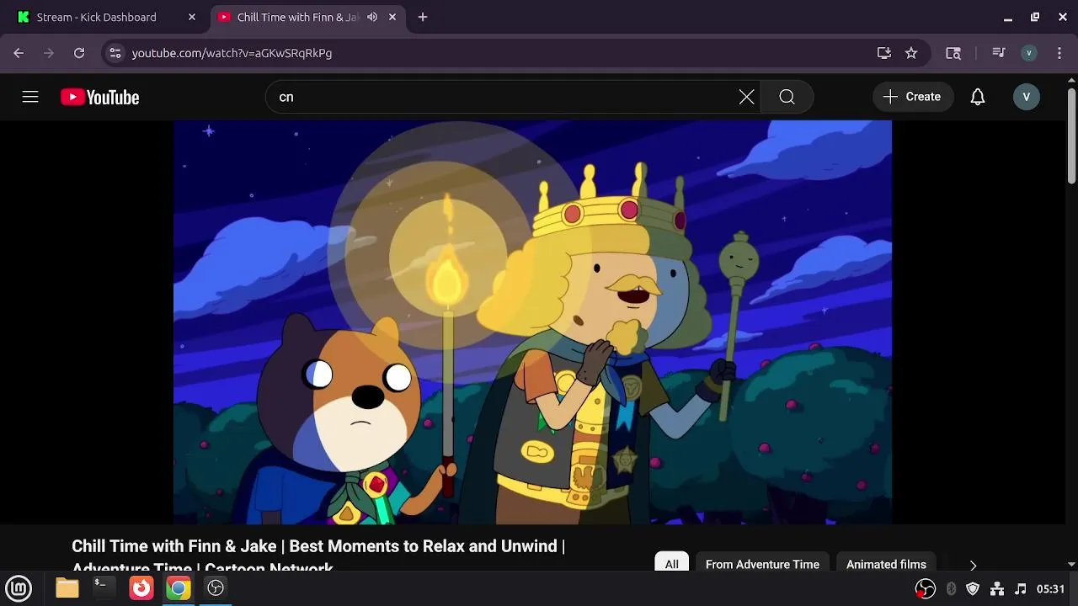The image size is (1078, 606).
Task: Open the security shield tray icon
Action: pyautogui.click(x=973, y=589)
